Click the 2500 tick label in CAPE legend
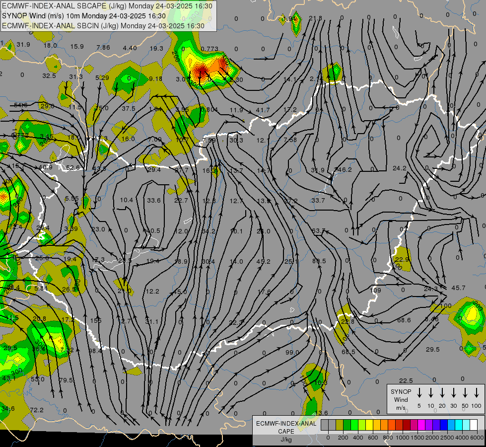 pyautogui.click(x=447, y=438)
